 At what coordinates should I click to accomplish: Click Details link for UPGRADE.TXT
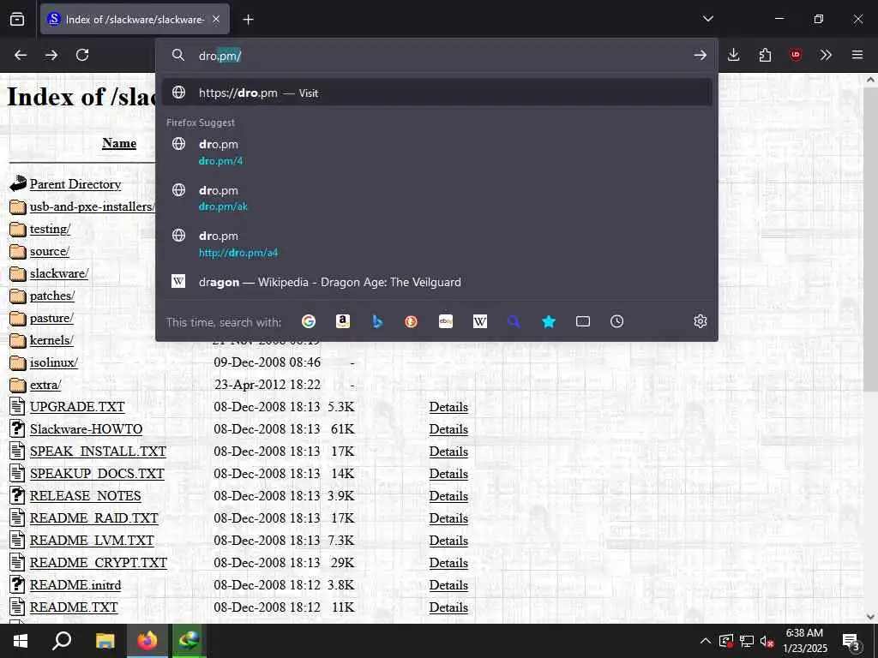(448, 407)
